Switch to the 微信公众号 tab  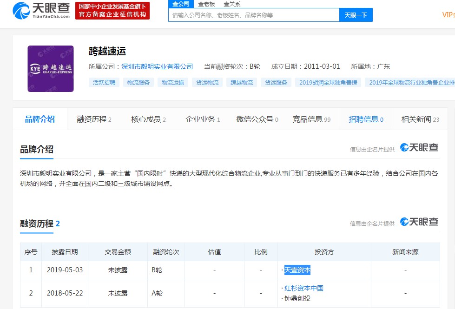pos(257,119)
